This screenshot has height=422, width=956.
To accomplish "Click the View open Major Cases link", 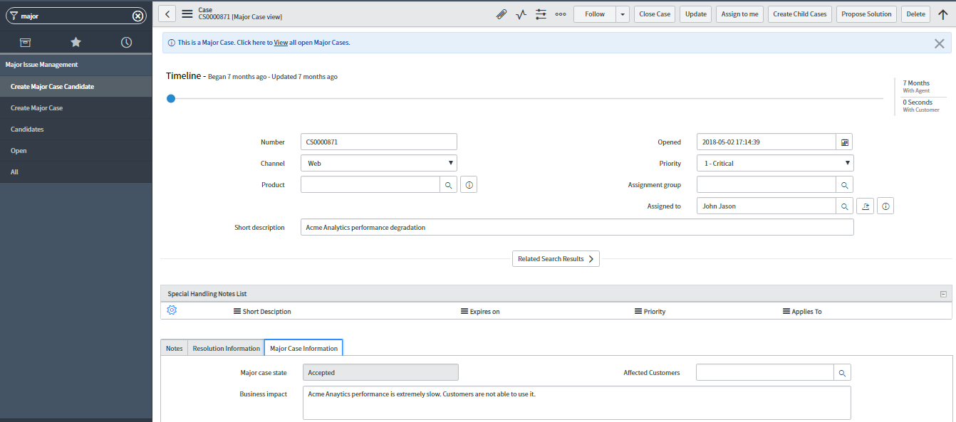I will (x=281, y=43).
